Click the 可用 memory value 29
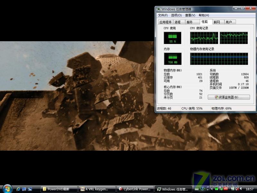 pyautogui.click(x=201, y=81)
